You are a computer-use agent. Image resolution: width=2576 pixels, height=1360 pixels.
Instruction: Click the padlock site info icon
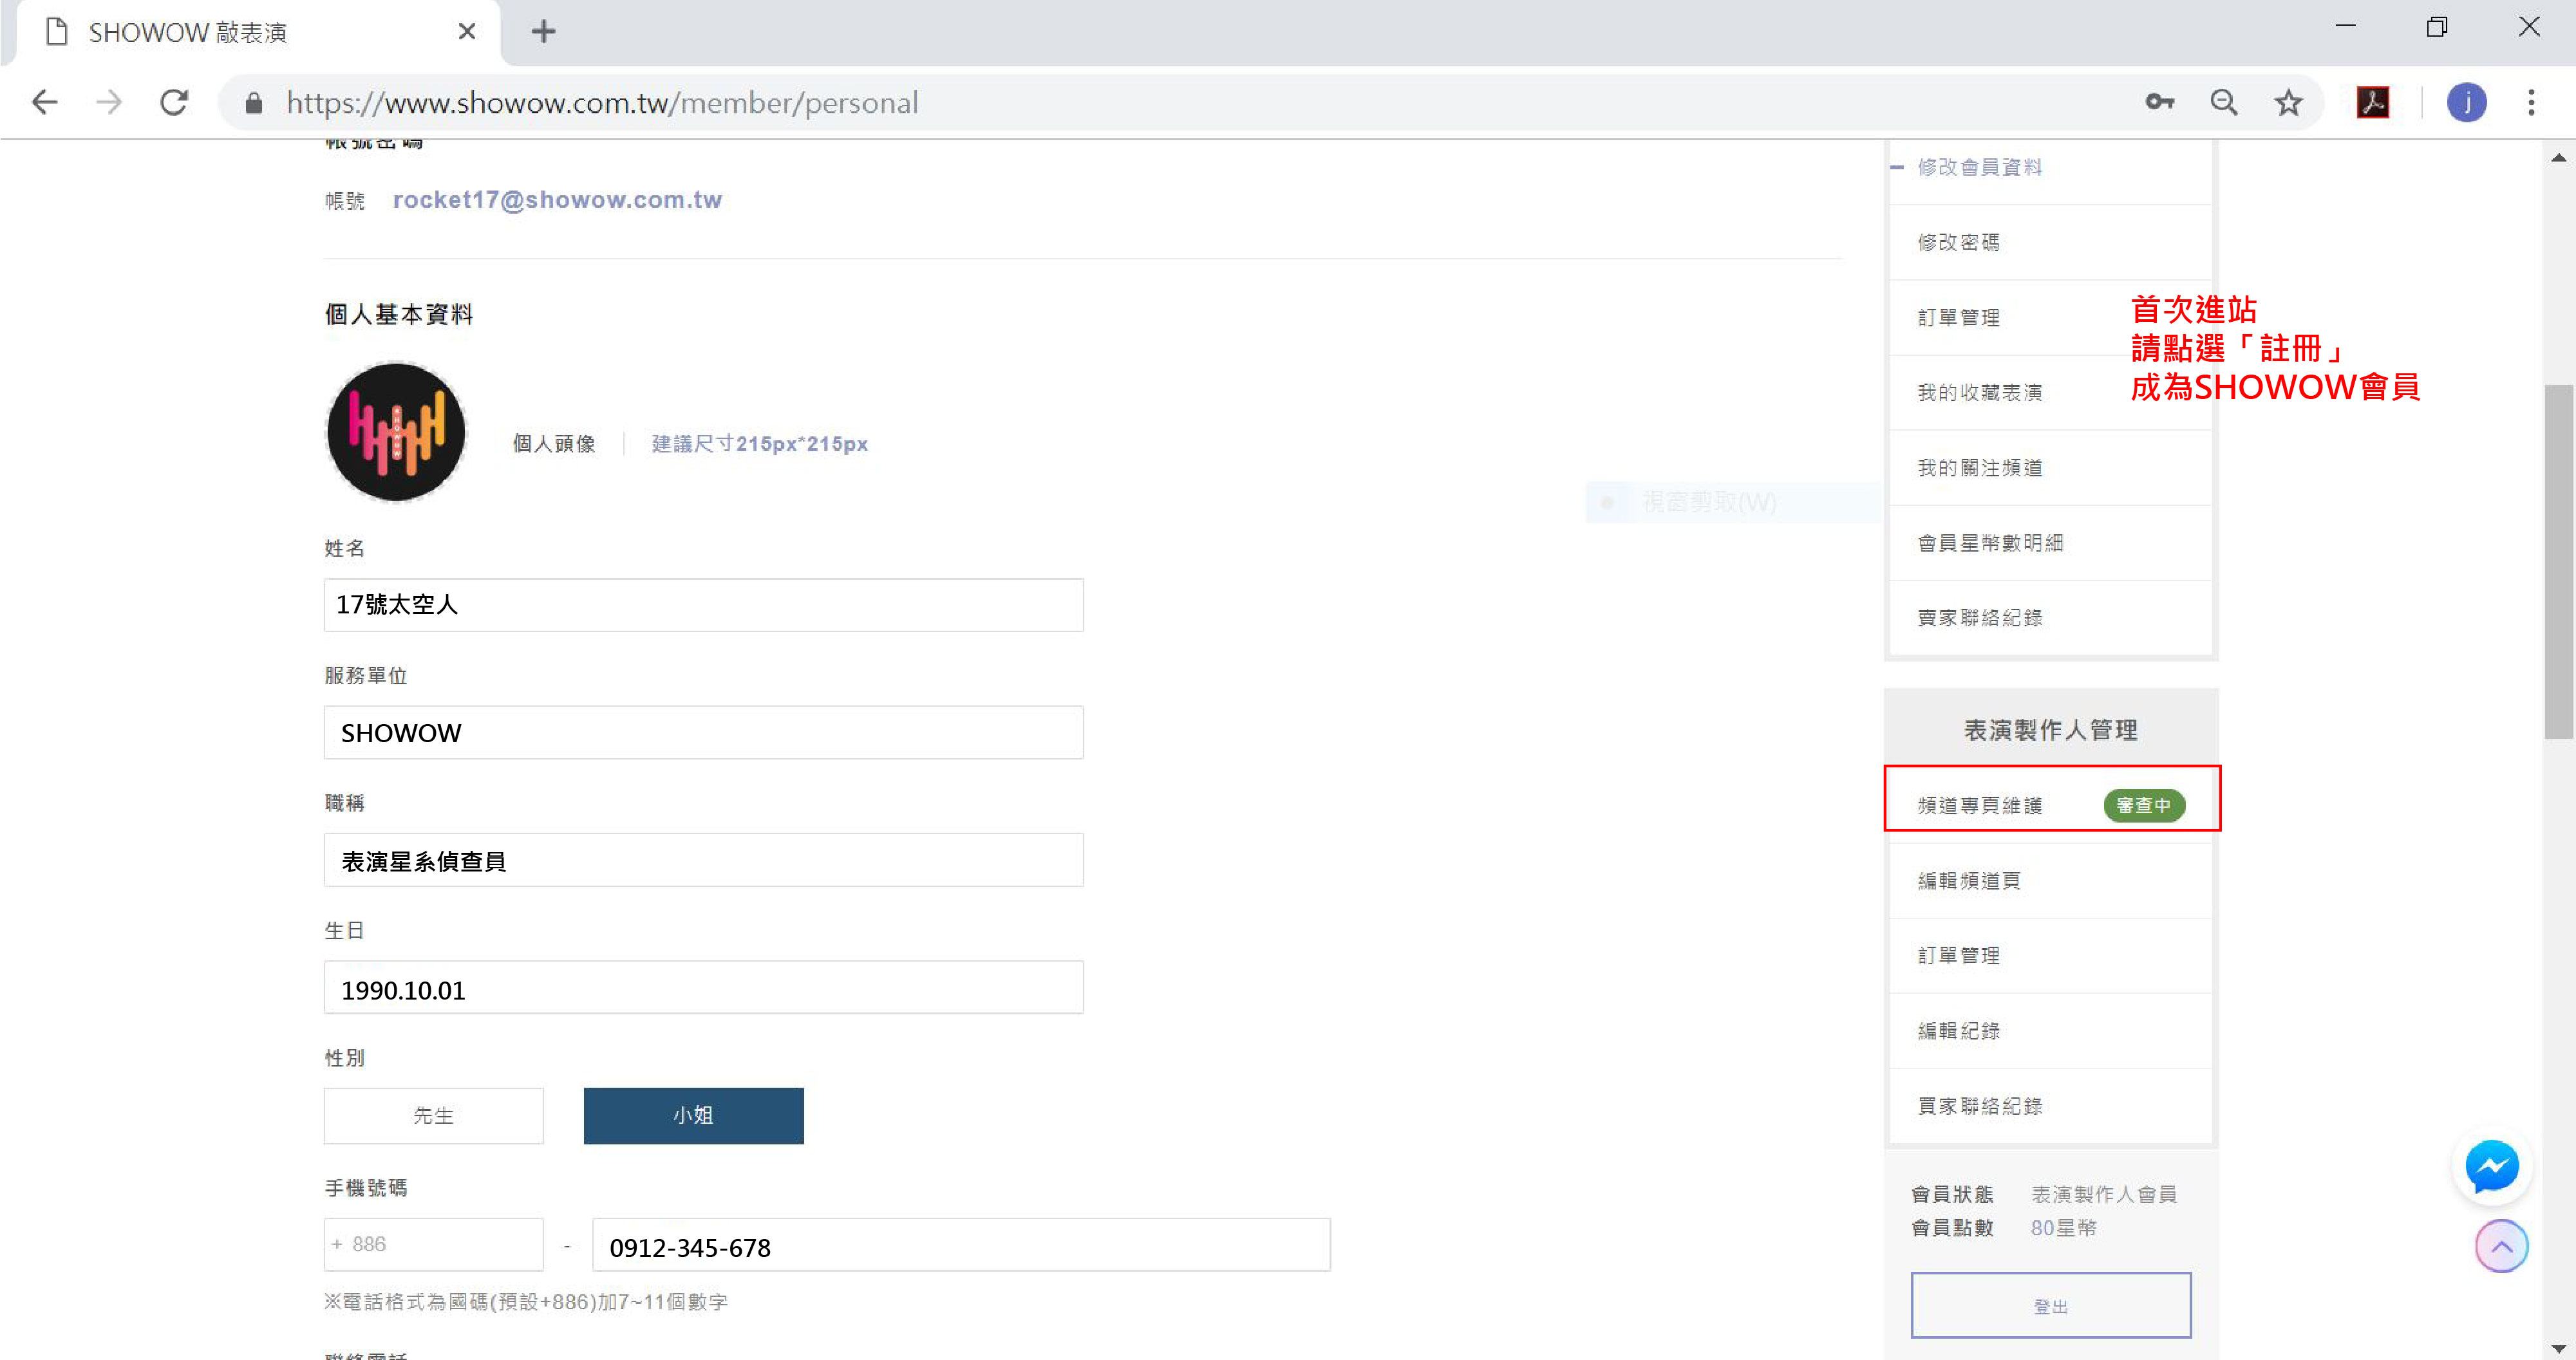pyautogui.click(x=254, y=103)
